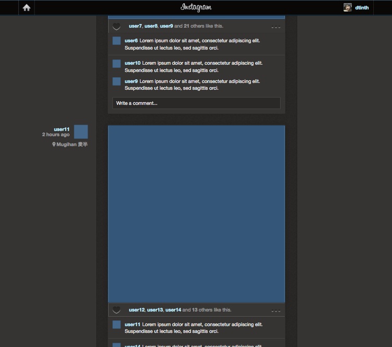This screenshot has width=392, height=347.
Task: Open the more options dots on user12's likes row
Action: pos(276,311)
